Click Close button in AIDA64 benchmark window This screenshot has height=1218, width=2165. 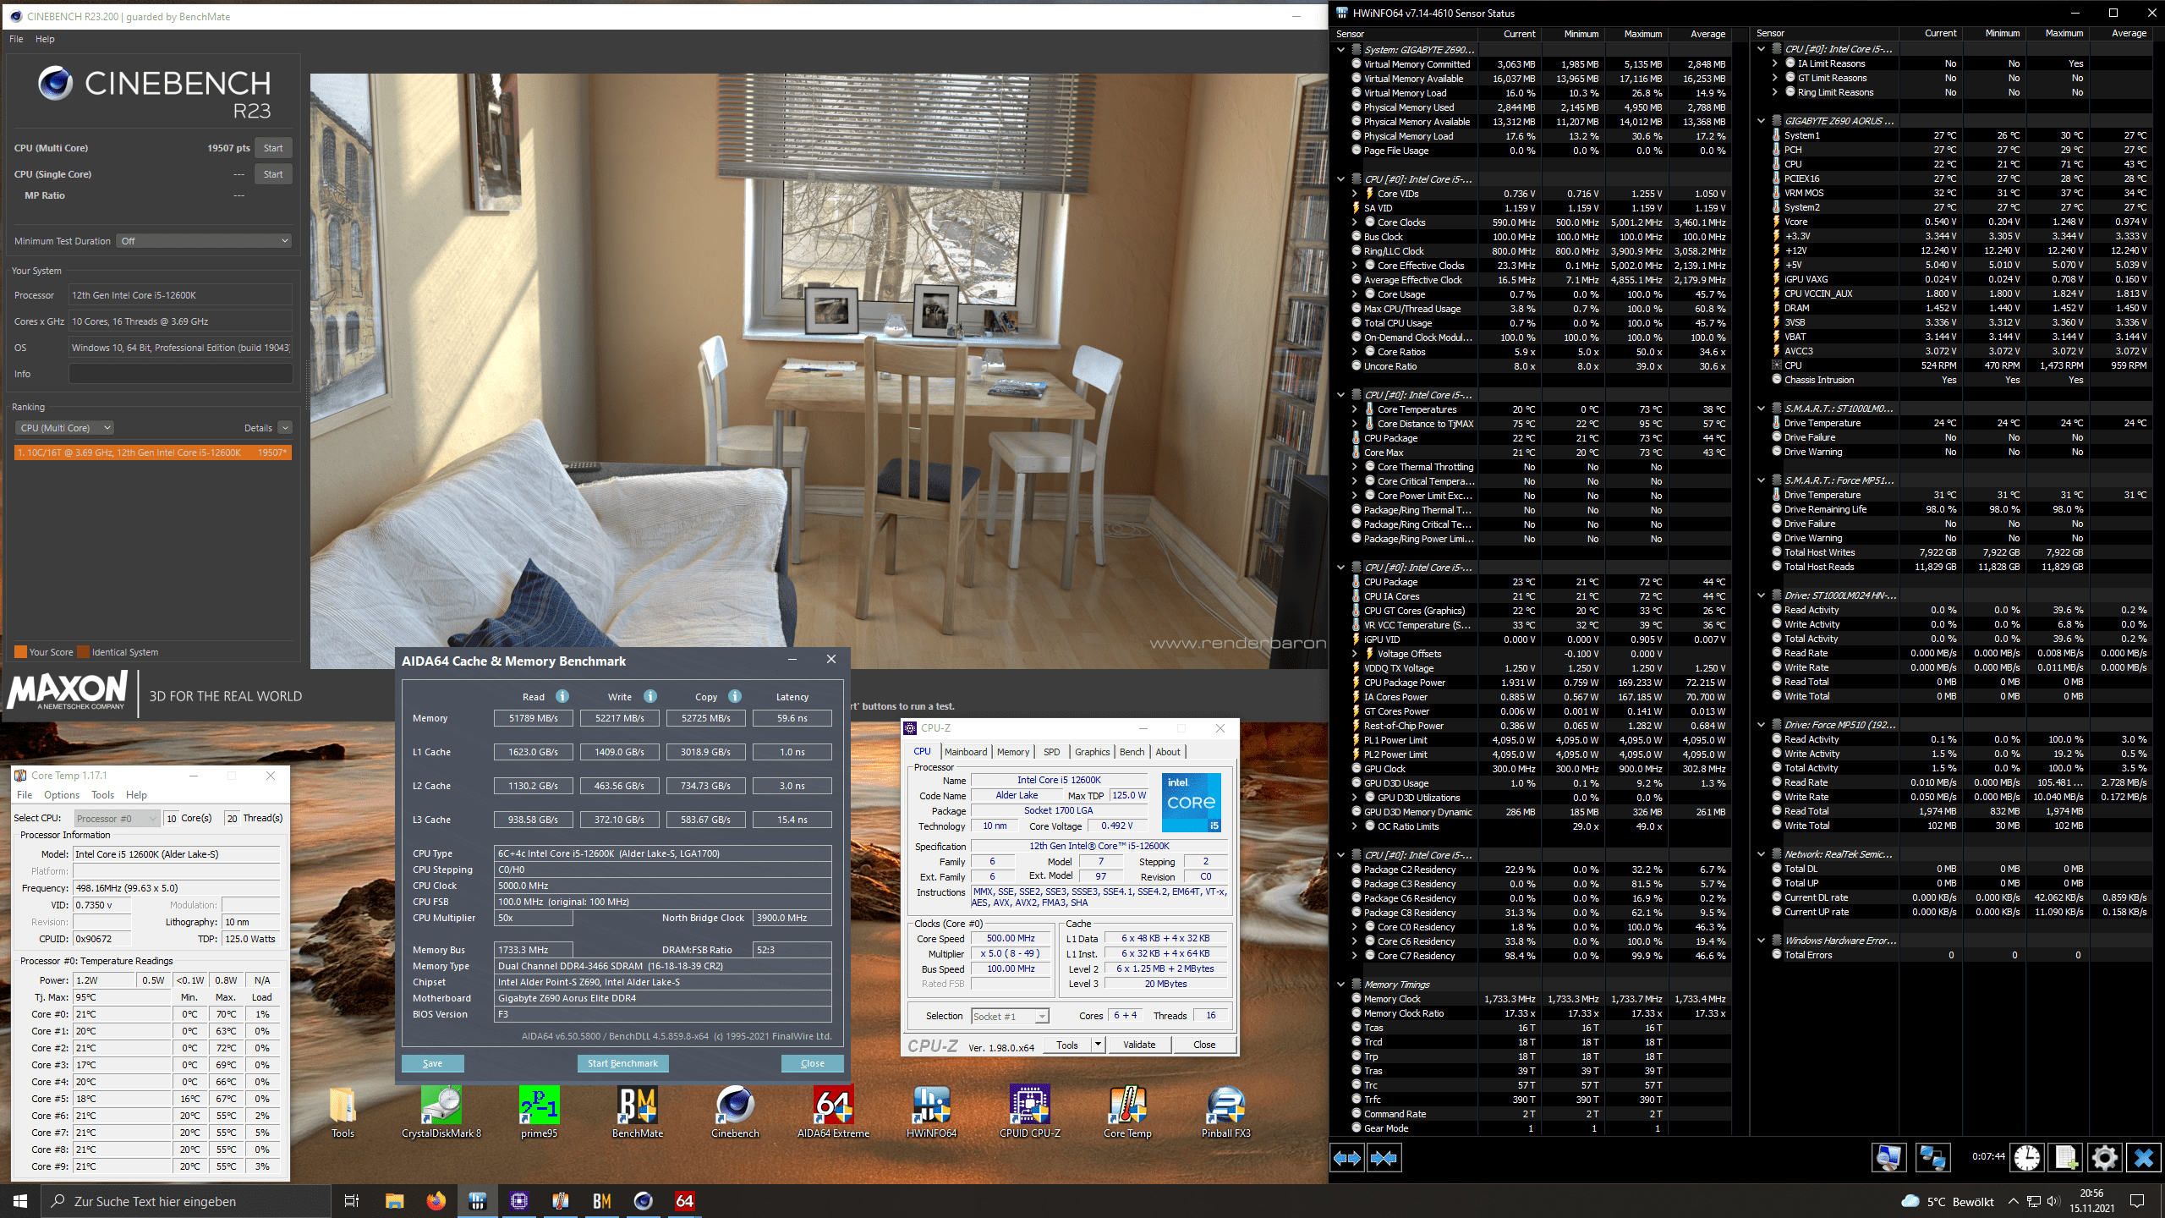[x=813, y=1063]
